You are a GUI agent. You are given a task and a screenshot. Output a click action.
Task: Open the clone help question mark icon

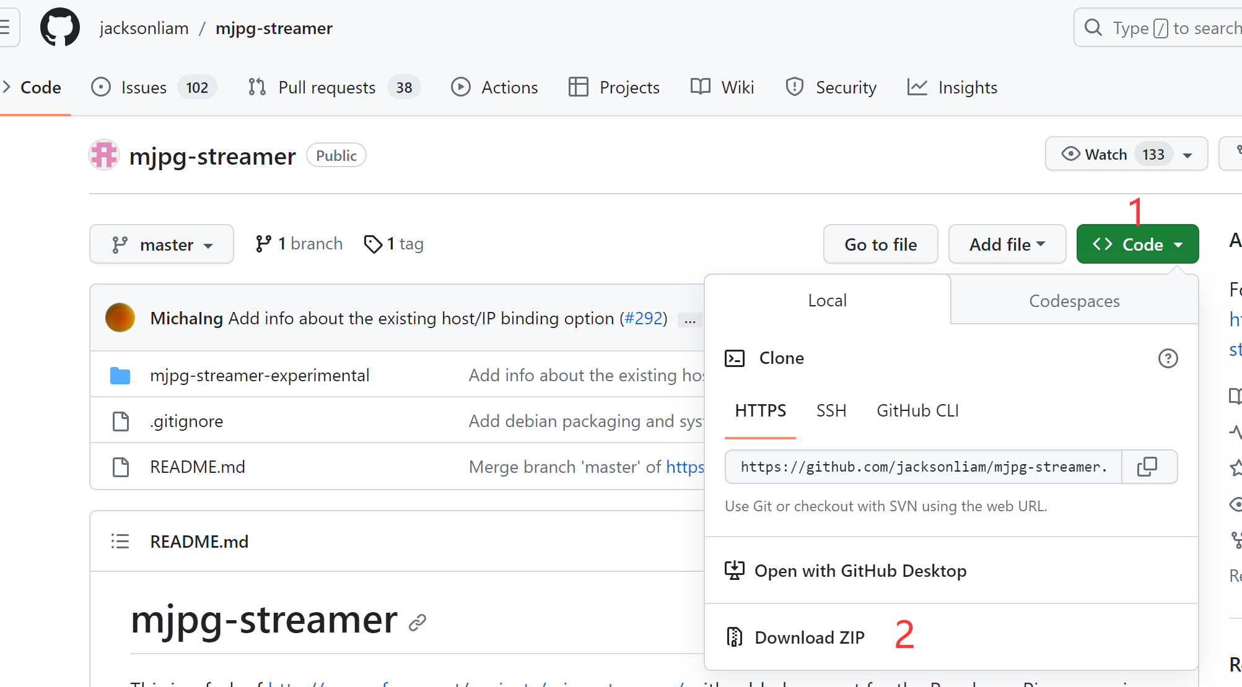(1168, 358)
